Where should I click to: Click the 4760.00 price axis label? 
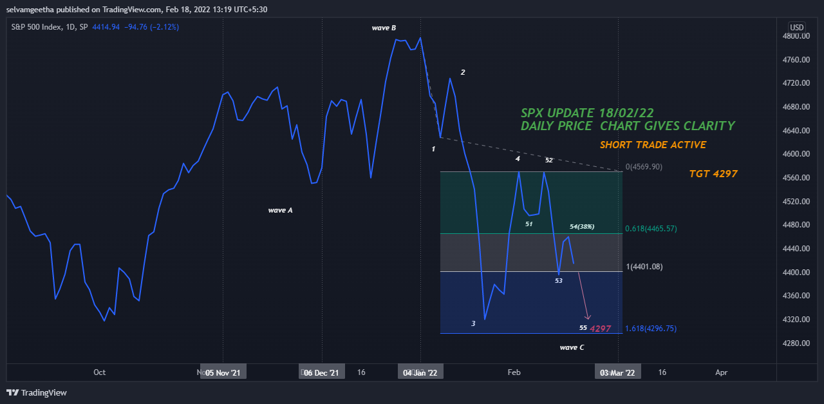click(795, 60)
